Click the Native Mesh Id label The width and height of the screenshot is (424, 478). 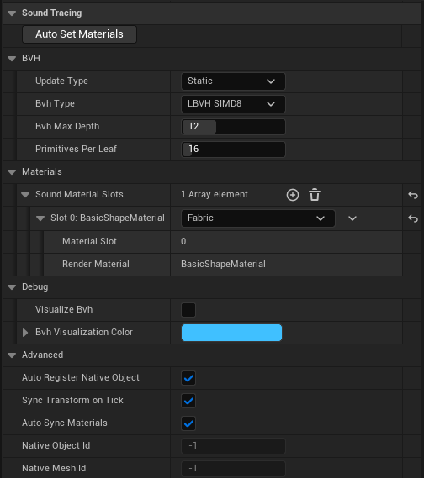(54, 468)
